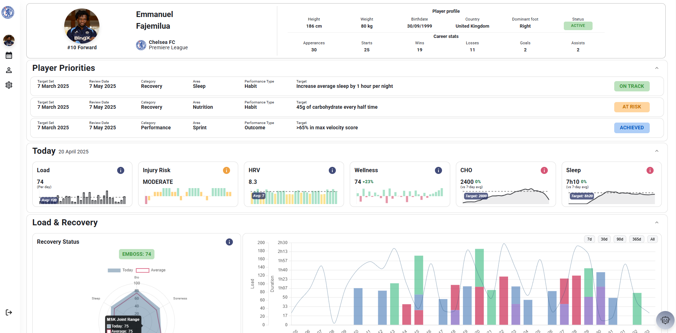This screenshot has width=676, height=333.
Task: Open the Load mini bar chart
Action: pyautogui.click(x=82, y=197)
